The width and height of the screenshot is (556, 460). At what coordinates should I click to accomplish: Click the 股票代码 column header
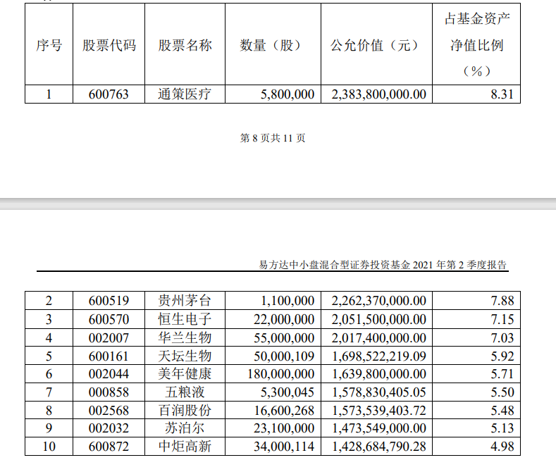(109, 45)
